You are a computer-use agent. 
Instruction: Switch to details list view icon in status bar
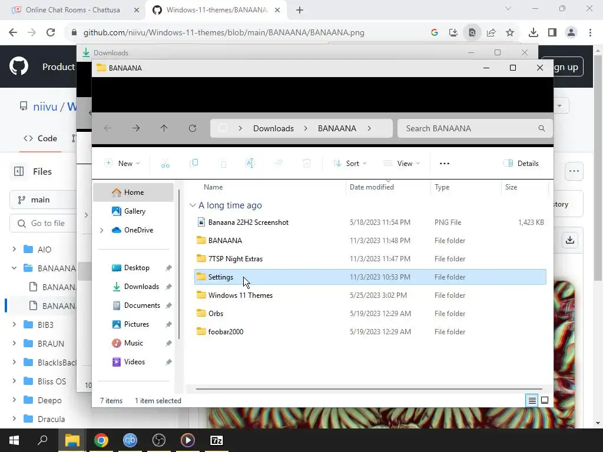tap(532, 401)
